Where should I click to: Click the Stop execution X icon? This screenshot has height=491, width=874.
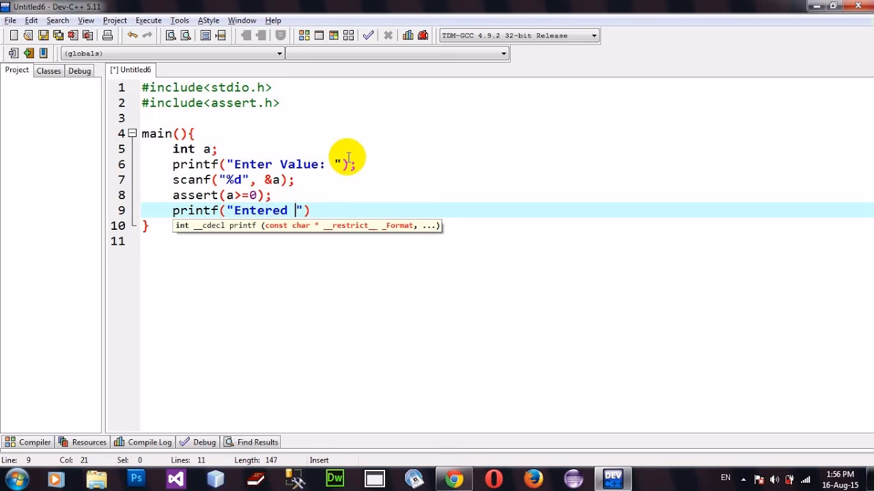[388, 35]
